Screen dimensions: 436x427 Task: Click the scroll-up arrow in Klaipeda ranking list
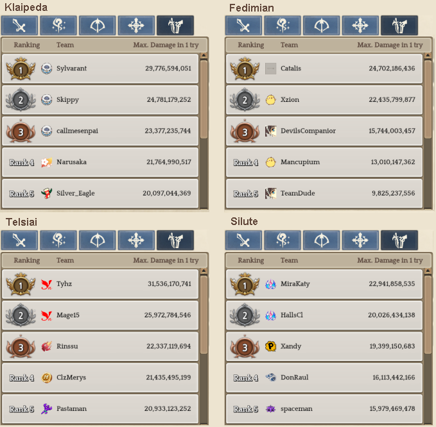pos(204,56)
